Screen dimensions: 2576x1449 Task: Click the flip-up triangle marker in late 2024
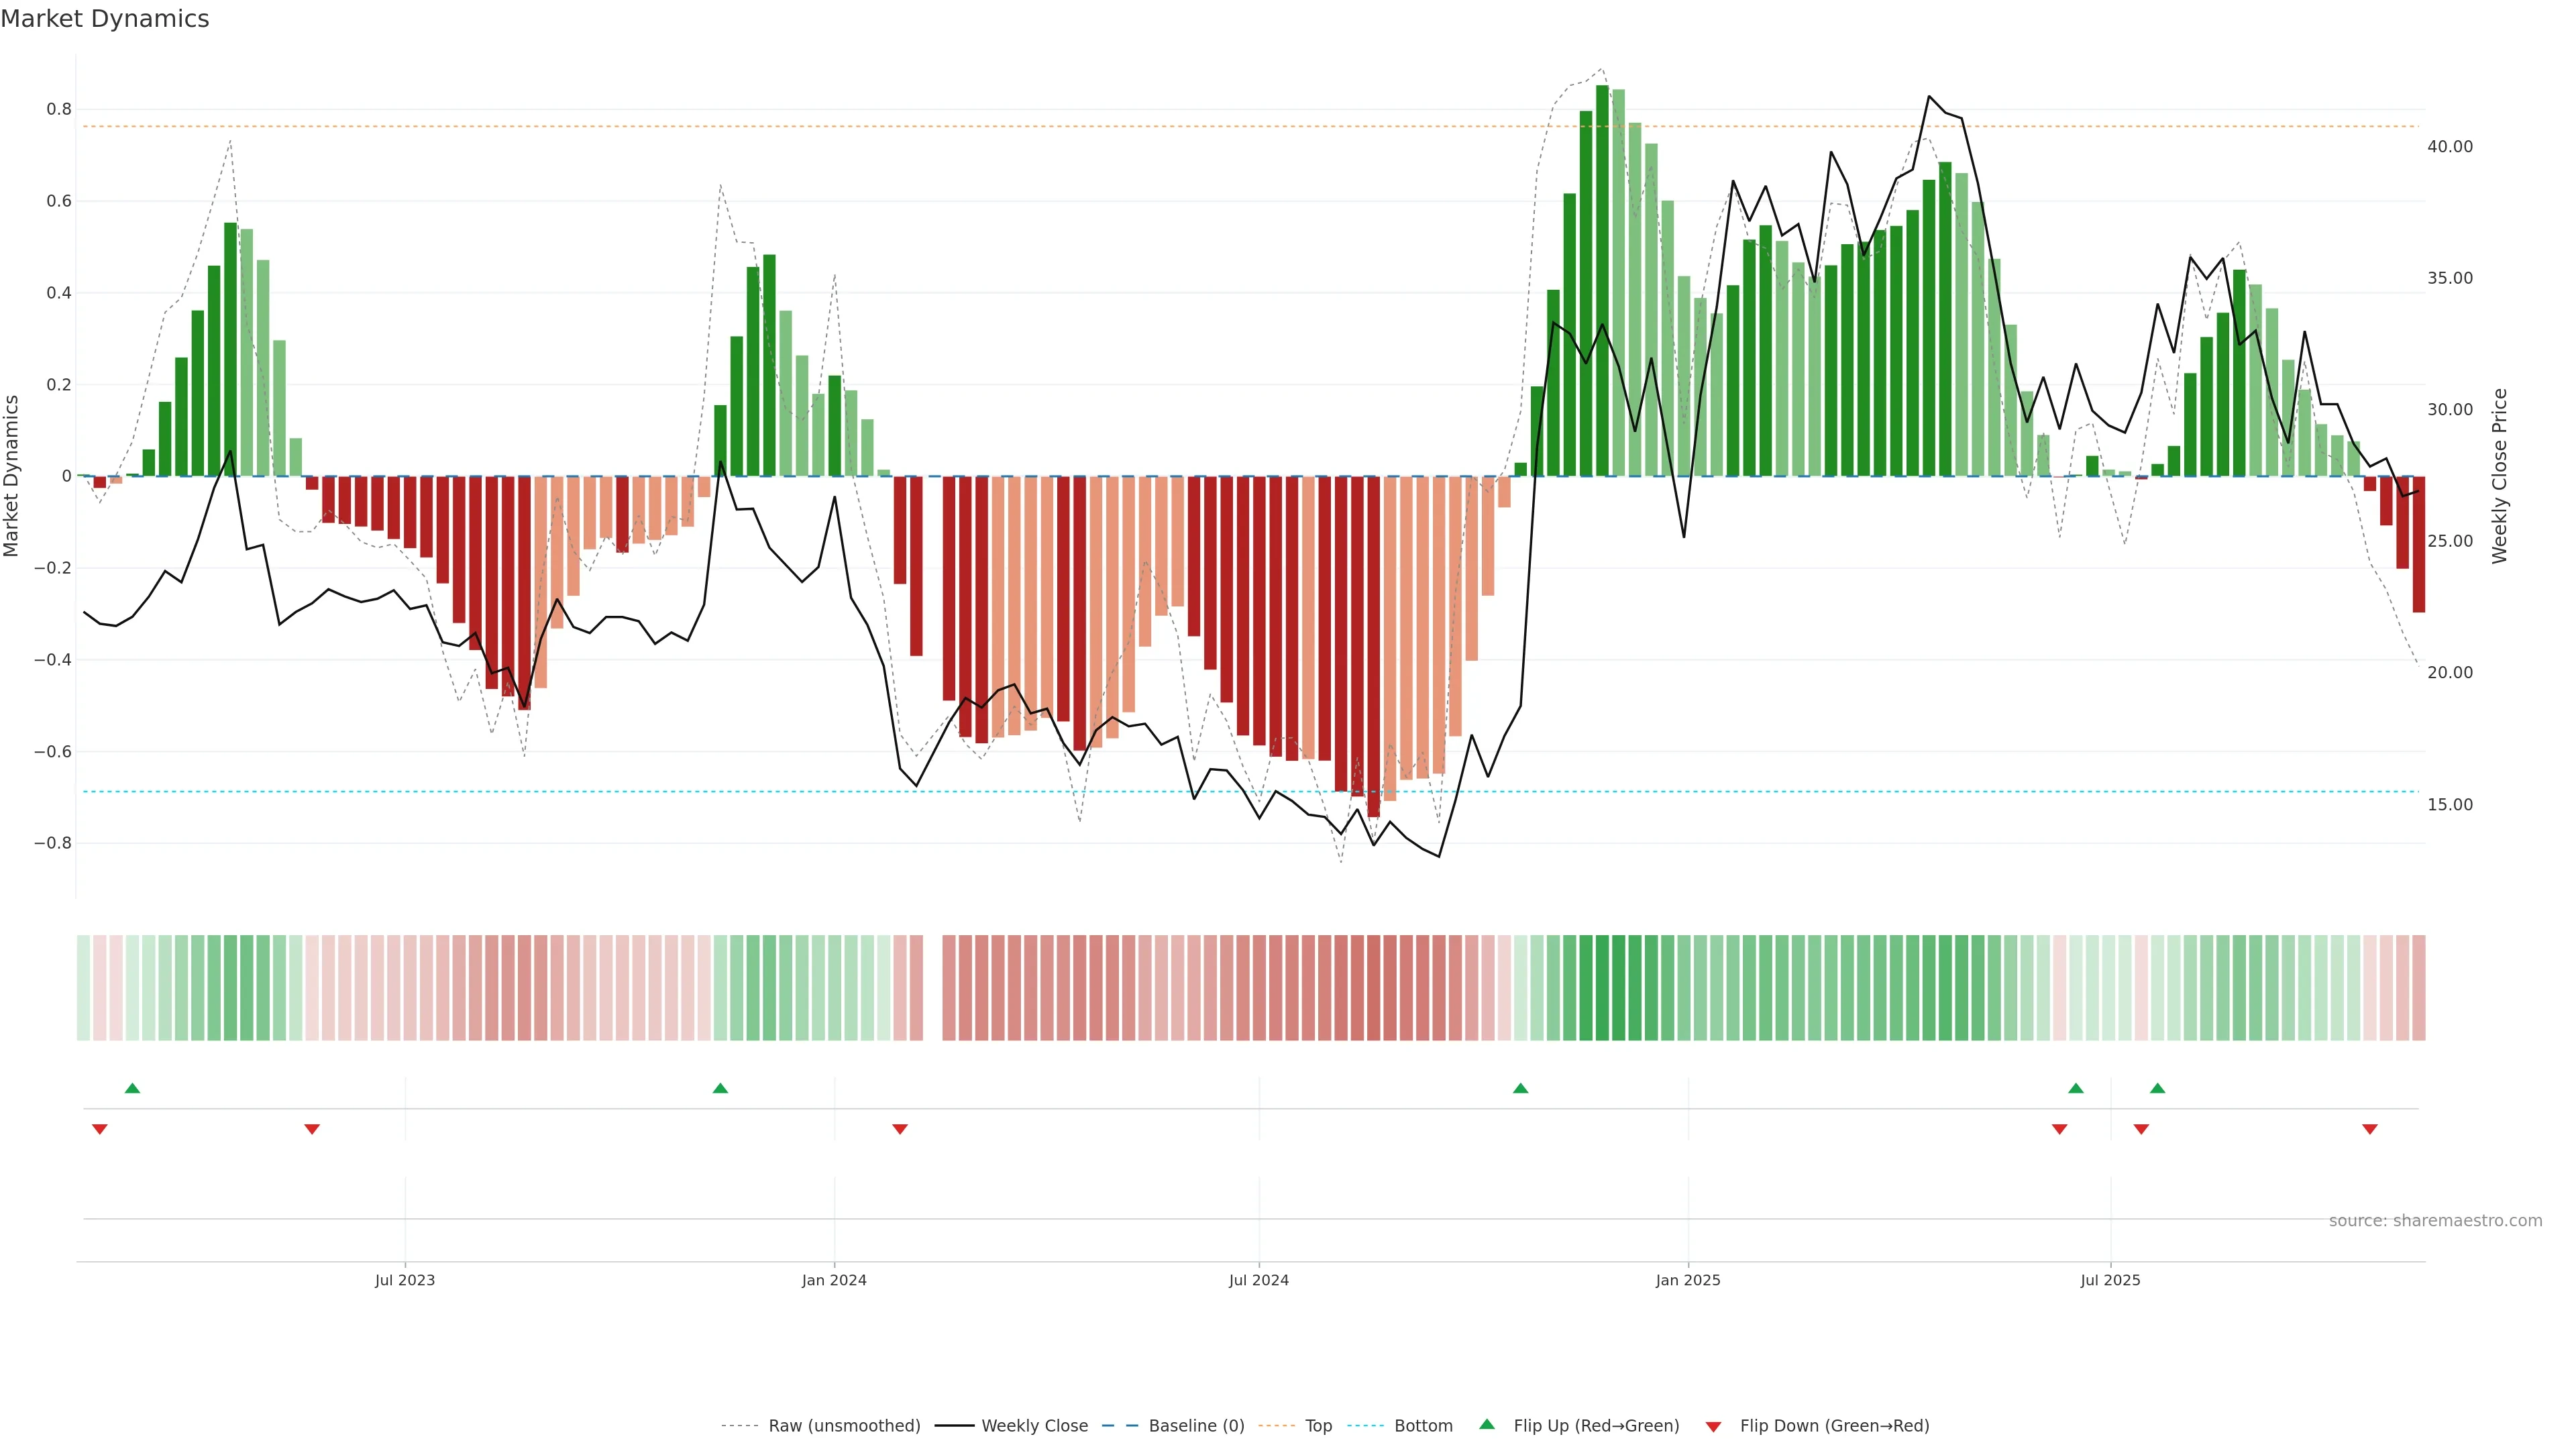(1520, 1088)
